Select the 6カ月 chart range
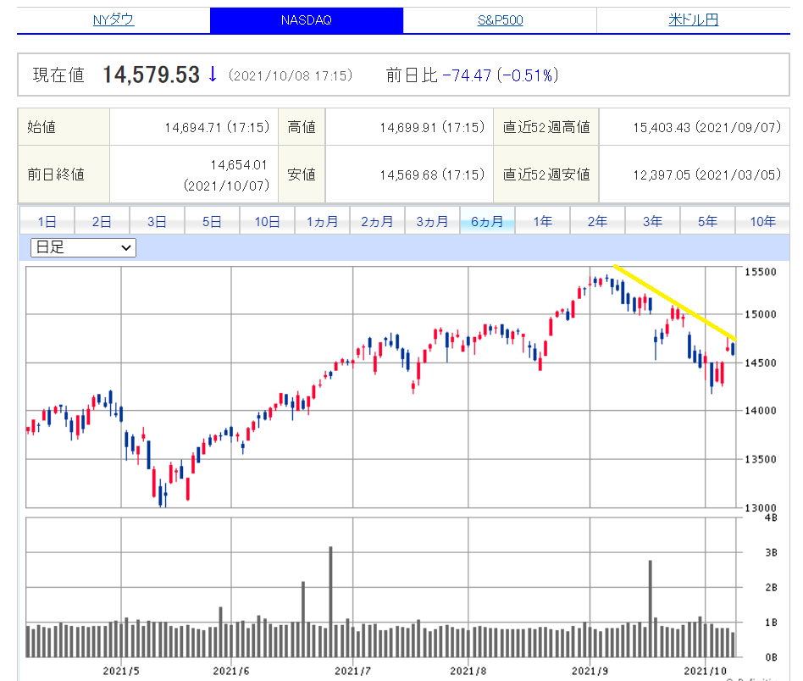Screen dimensions: 803x681 pos(488,221)
